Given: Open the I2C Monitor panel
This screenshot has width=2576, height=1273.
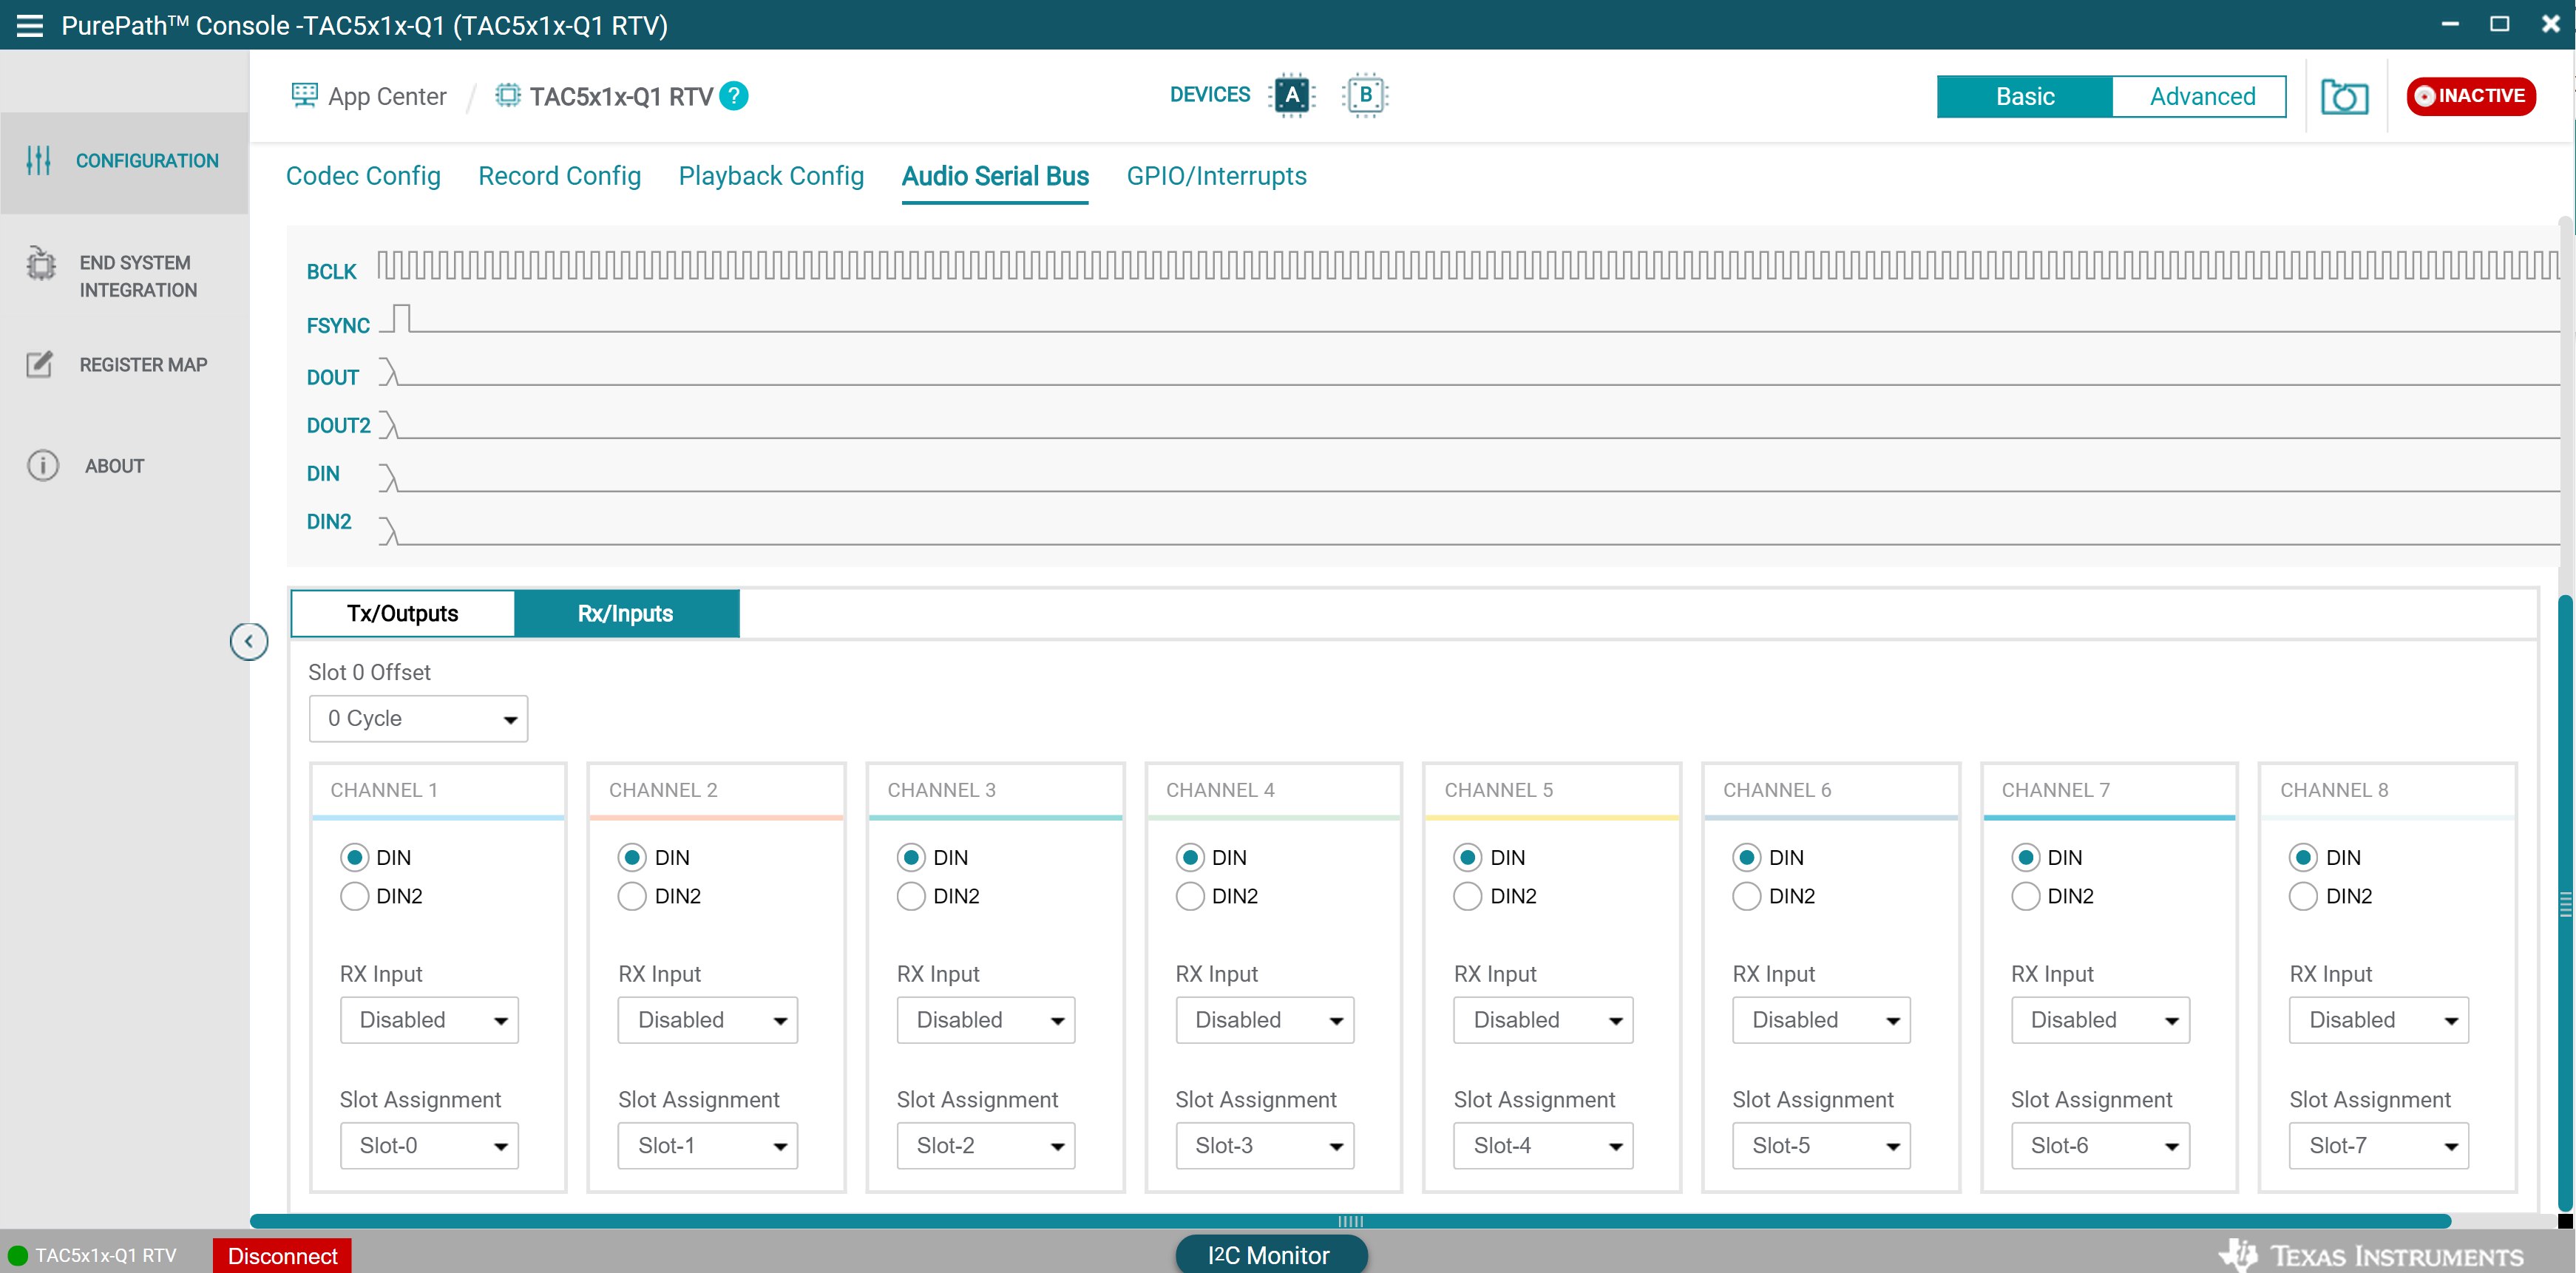Looking at the screenshot, I should point(1270,1255).
